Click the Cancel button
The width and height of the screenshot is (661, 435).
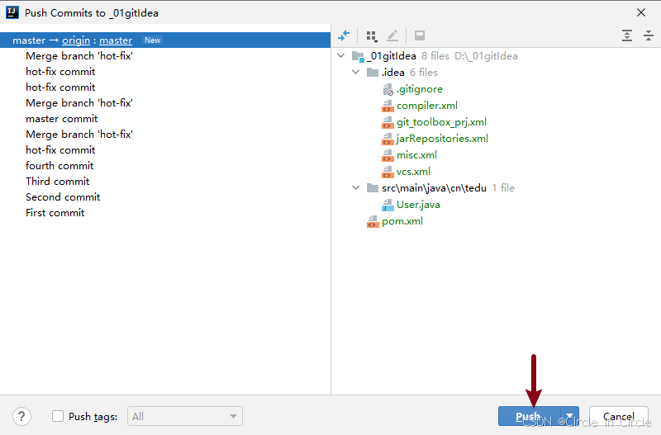click(618, 417)
